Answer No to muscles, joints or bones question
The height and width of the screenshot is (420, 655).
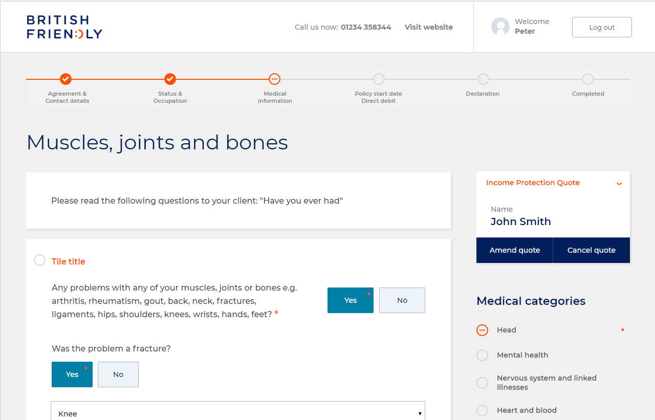click(402, 300)
